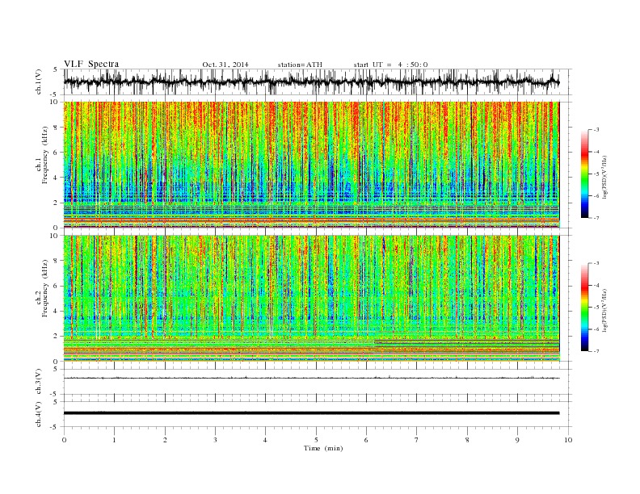This screenshot has width=640, height=494.
Task: Click inside the ch.2 spectrogram panel
Action: click(x=311, y=299)
